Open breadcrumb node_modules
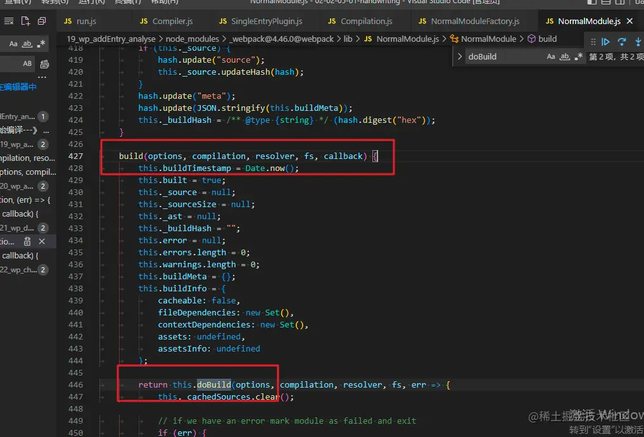 coord(193,39)
